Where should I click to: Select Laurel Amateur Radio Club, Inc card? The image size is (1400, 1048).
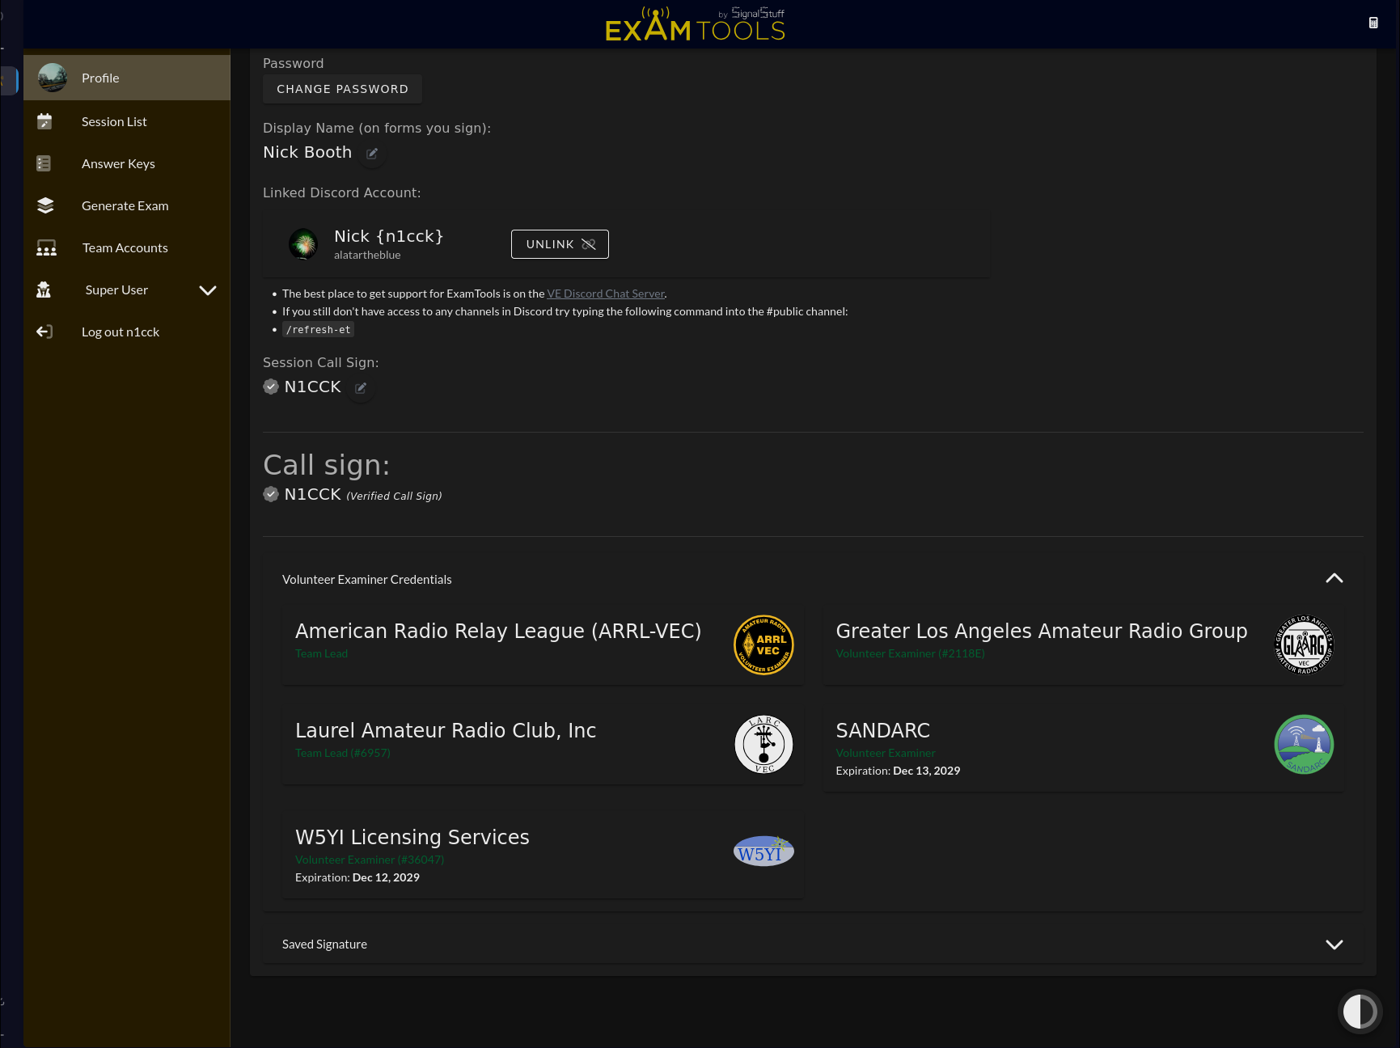(543, 744)
